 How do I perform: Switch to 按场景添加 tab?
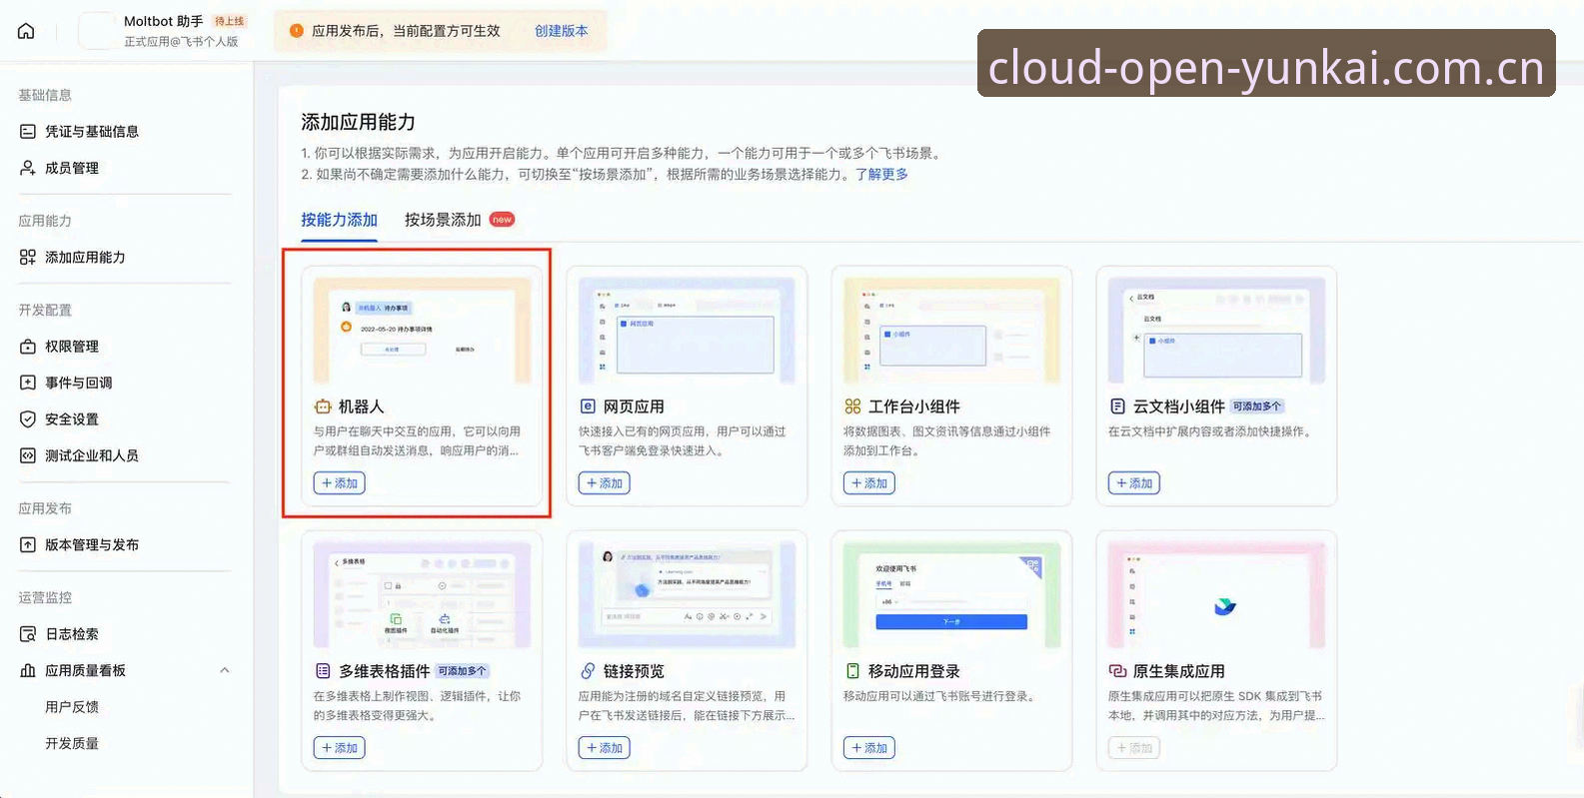click(x=443, y=220)
